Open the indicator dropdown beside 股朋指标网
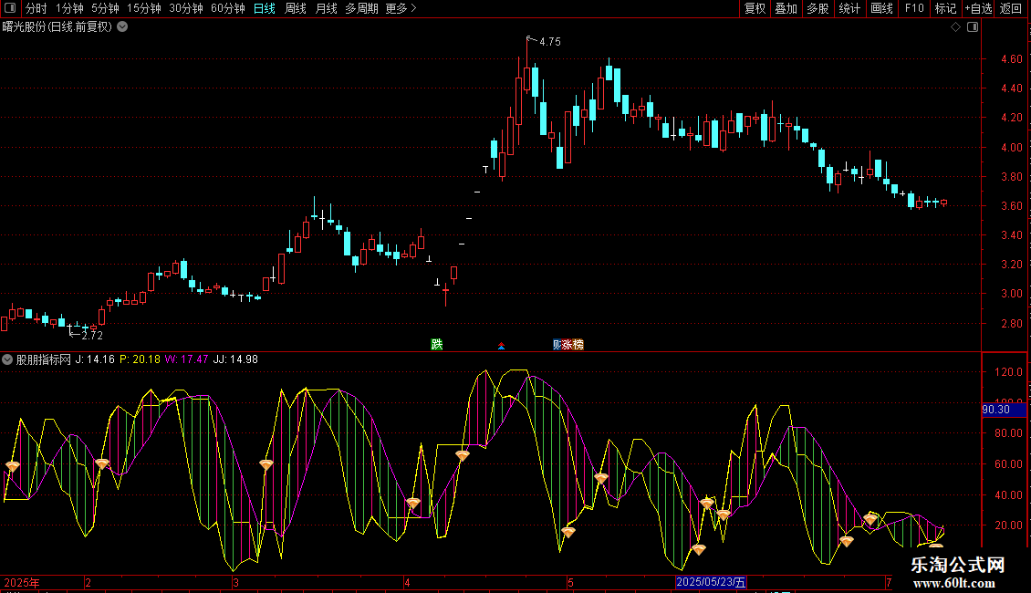 pyautogui.click(x=7, y=359)
